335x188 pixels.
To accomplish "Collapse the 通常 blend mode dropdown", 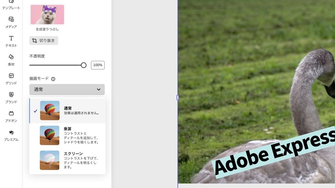I will coord(67,89).
